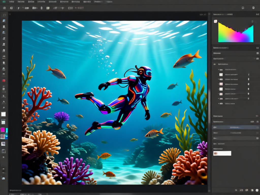The image size is (260, 195).
Task: Click the cyan color swatch beside the magenta one
Action: 7,130
